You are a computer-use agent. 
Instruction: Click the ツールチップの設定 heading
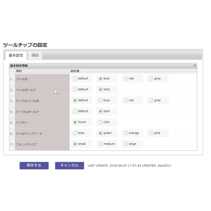[25, 45]
